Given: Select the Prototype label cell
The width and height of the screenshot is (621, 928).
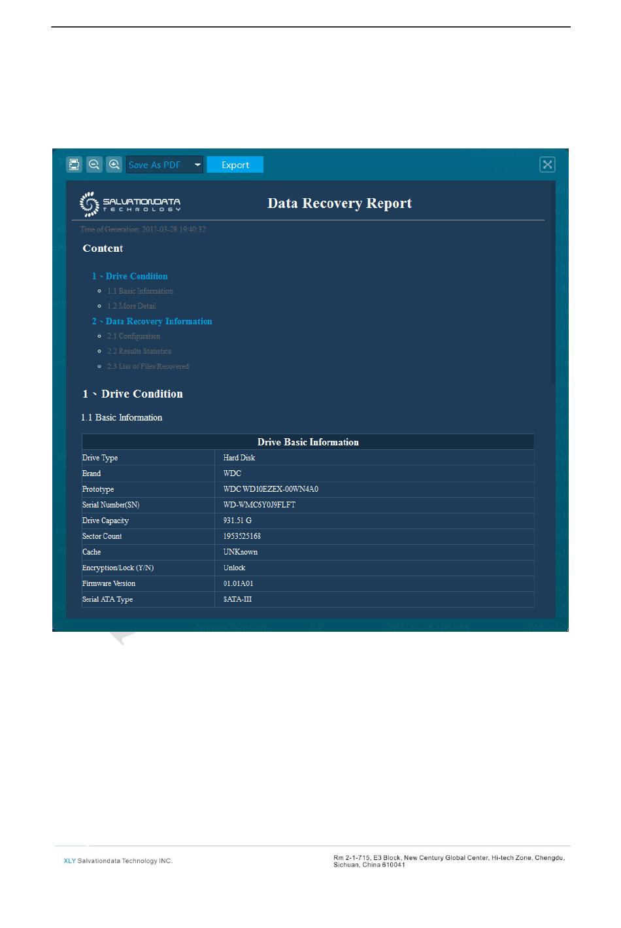Looking at the screenshot, I should (x=148, y=489).
